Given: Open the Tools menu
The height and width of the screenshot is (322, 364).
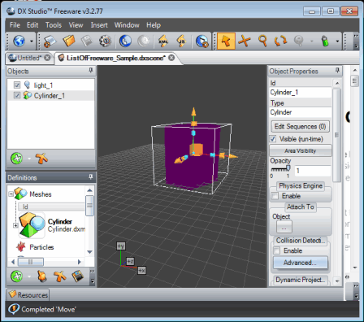Looking at the screenshot, I should (x=54, y=25).
